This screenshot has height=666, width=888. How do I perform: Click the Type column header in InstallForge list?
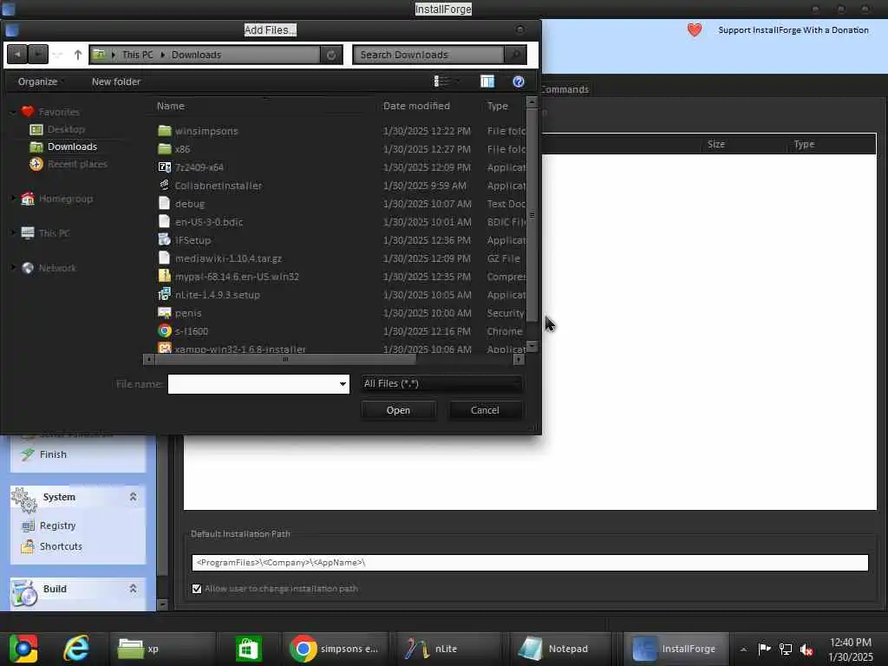(804, 144)
